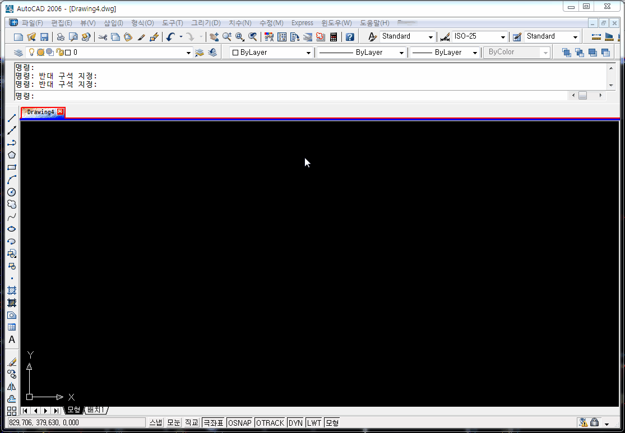625x433 pixels.
Task: Toggle the 극좌표 polar tracking button
Action: 214,423
